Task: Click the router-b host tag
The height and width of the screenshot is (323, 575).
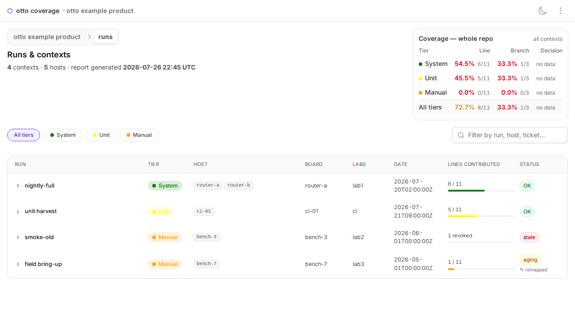Action: click(x=239, y=185)
